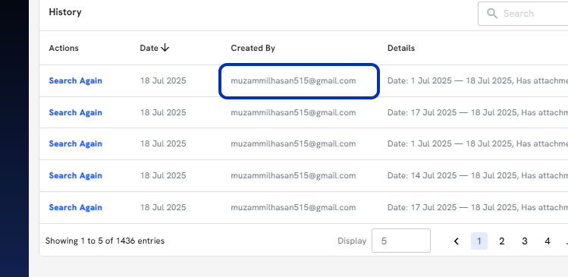Select highlighted email in first row
Image resolution: width=568 pixels, height=277 pixels.
tap(293, 80)
